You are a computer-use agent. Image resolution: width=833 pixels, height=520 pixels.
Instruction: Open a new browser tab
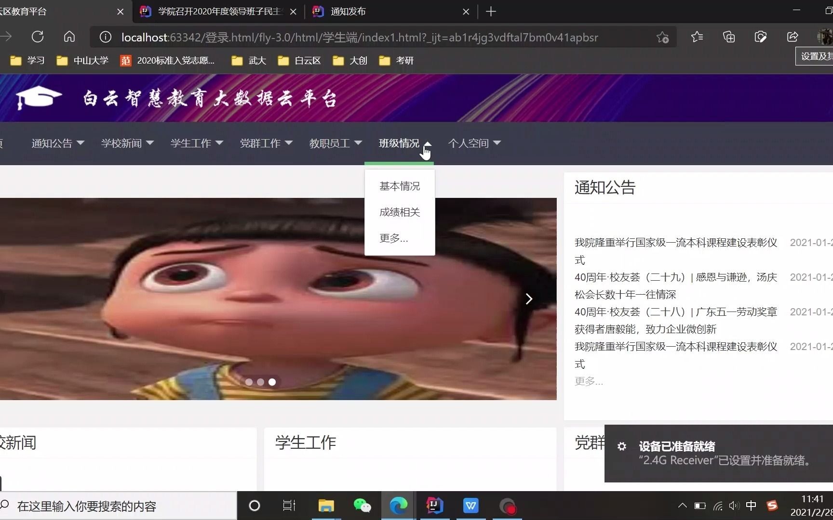click(491, 12)
